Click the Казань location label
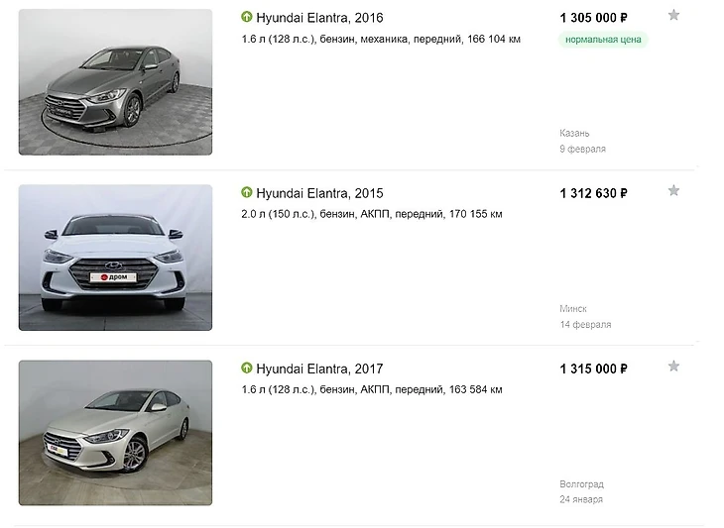Screen dimensions: 724x528 pos(574,134)
